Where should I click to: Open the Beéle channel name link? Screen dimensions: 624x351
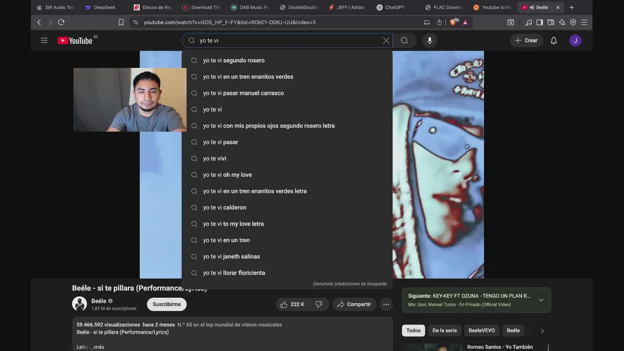click(x=98, y=301)
